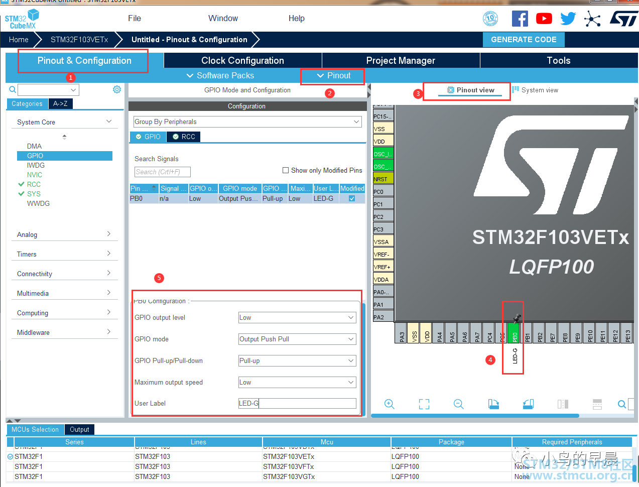The height and width of the screenshot is (487, 639).
Task: Open the File menu
Action: 135,18
